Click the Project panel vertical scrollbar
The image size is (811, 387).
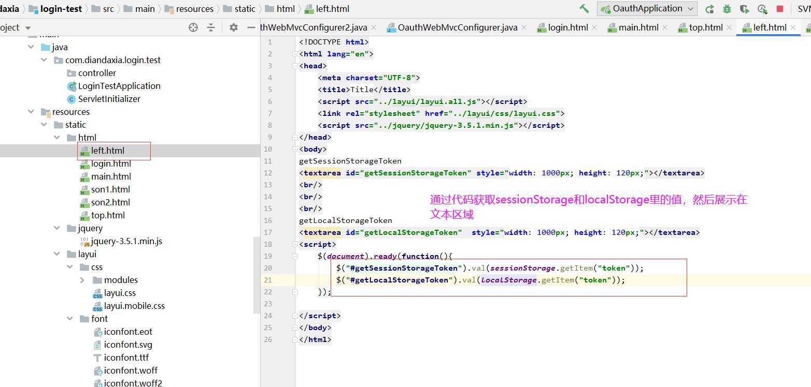[x=257, y=274]
